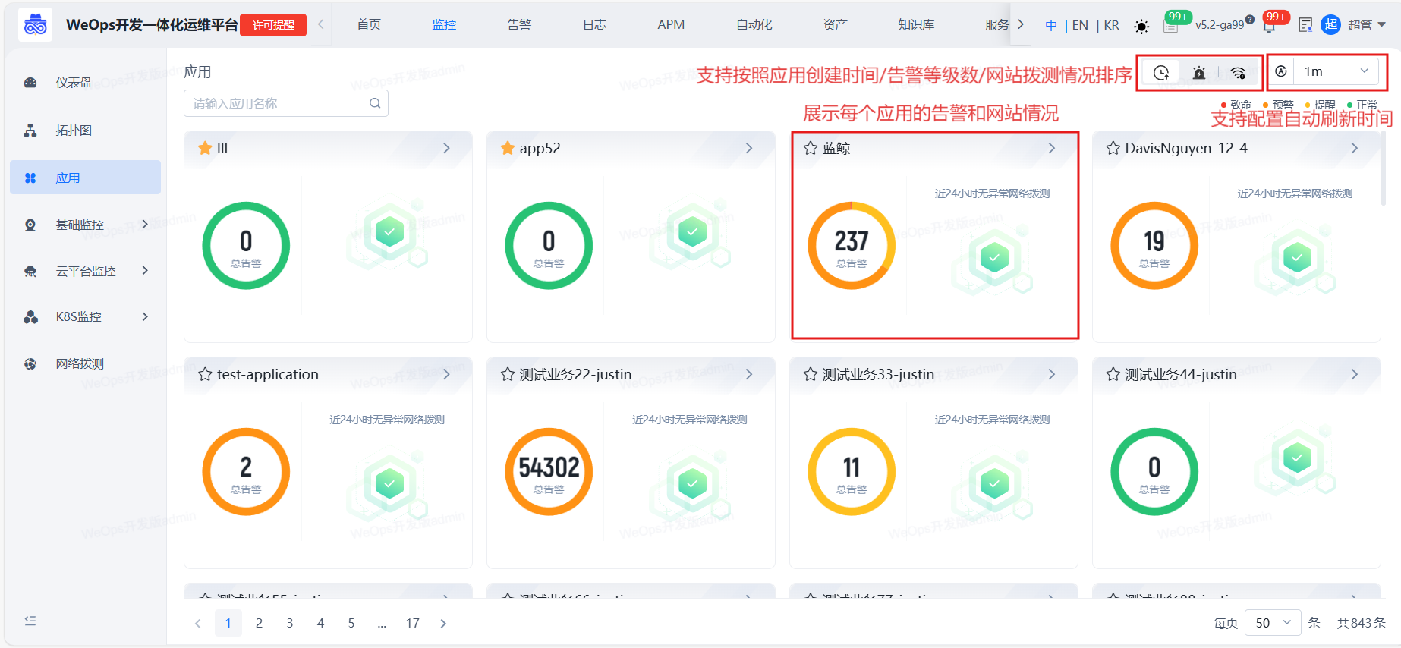The image size is (1401, 648).
Task: Go to page 3 of applications
Action: point(290,623)
